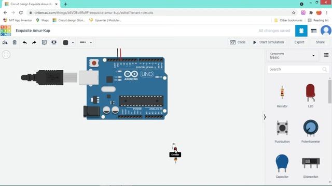Go back in browser

click(5, 12)
